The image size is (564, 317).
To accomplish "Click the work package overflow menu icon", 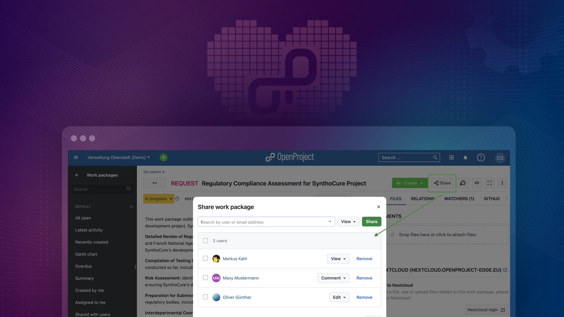I will click(502, 183).
